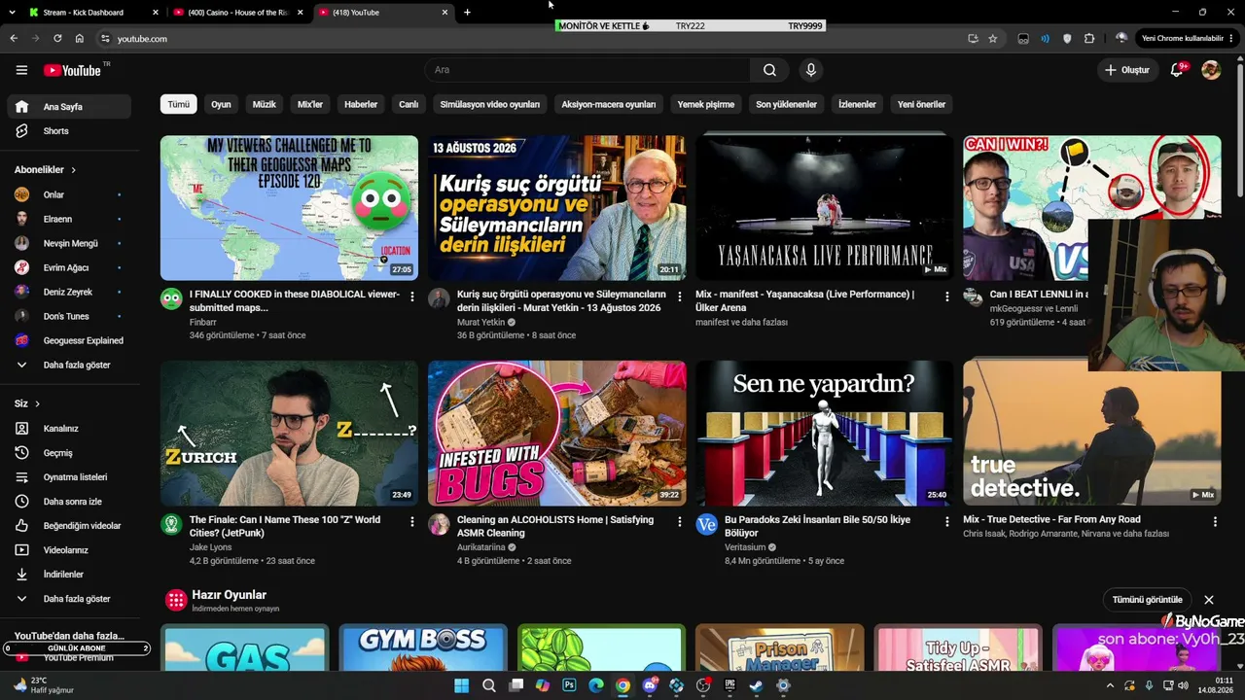Screen dimensions: 1245x700
Task: Show hidden system tray icons
Action: tap(1110, 685)
